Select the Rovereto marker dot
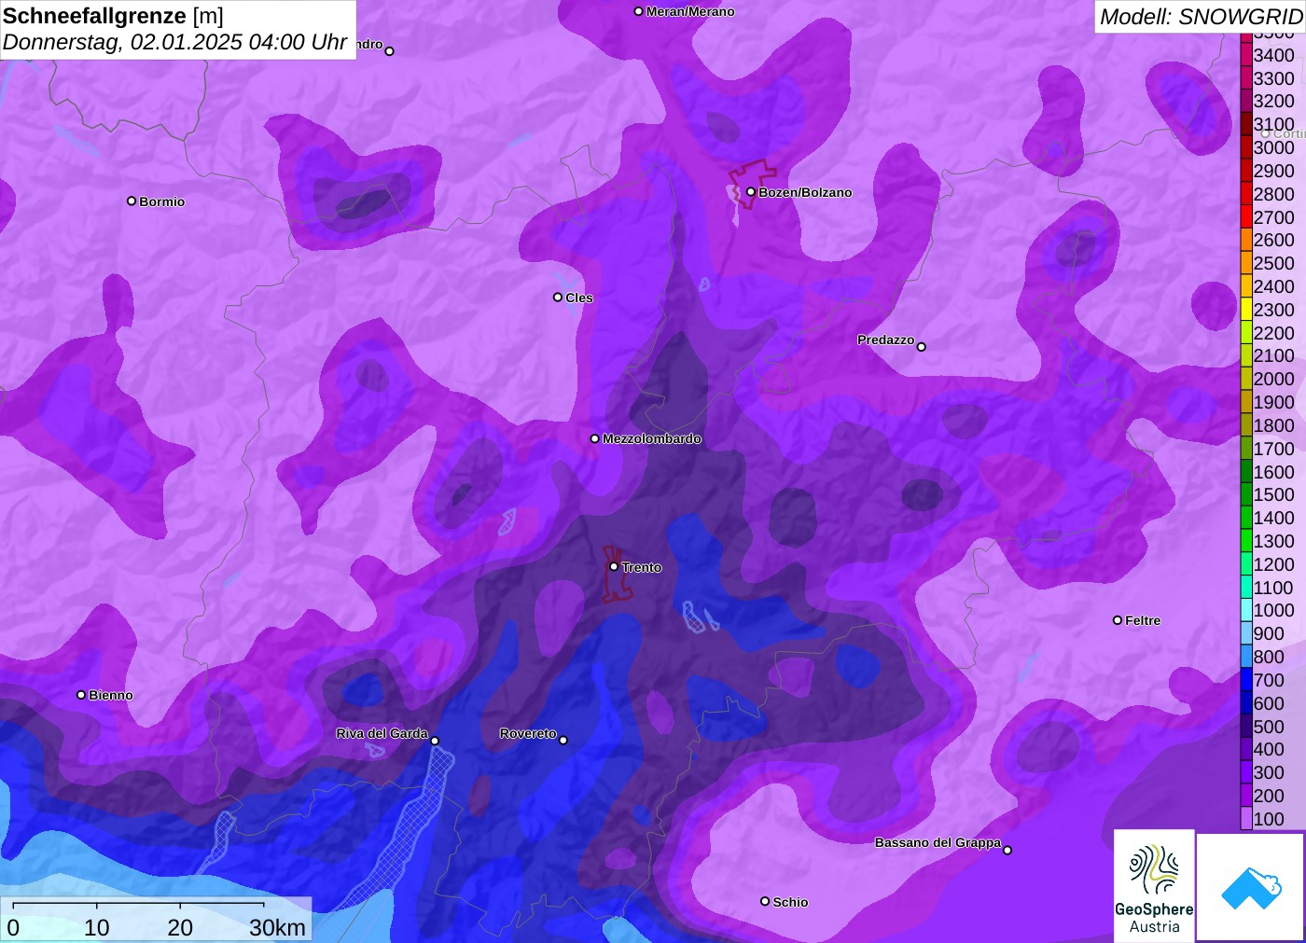 (x=563, y=741)
